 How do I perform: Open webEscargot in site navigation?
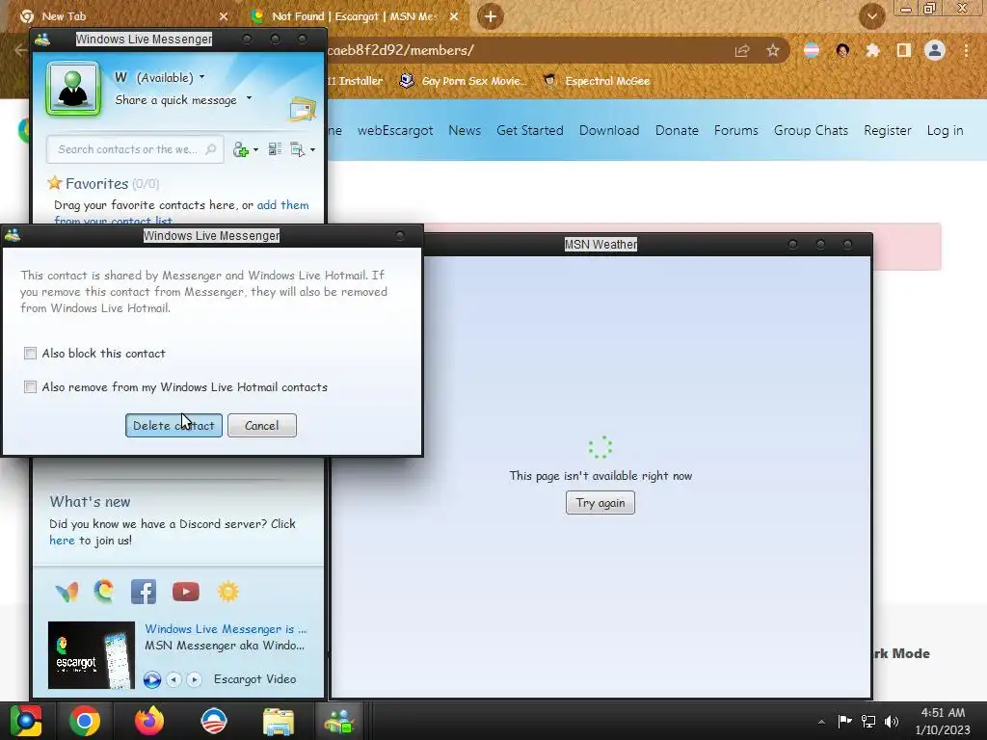(395, 130)
